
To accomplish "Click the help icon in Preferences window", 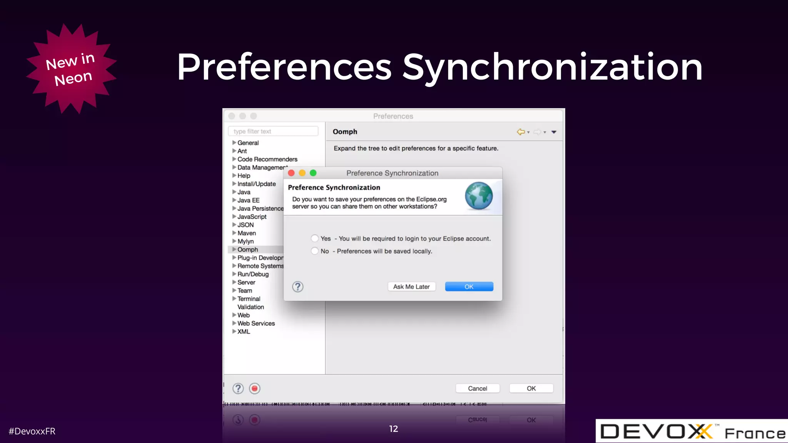I will click(x=238, y=388).
